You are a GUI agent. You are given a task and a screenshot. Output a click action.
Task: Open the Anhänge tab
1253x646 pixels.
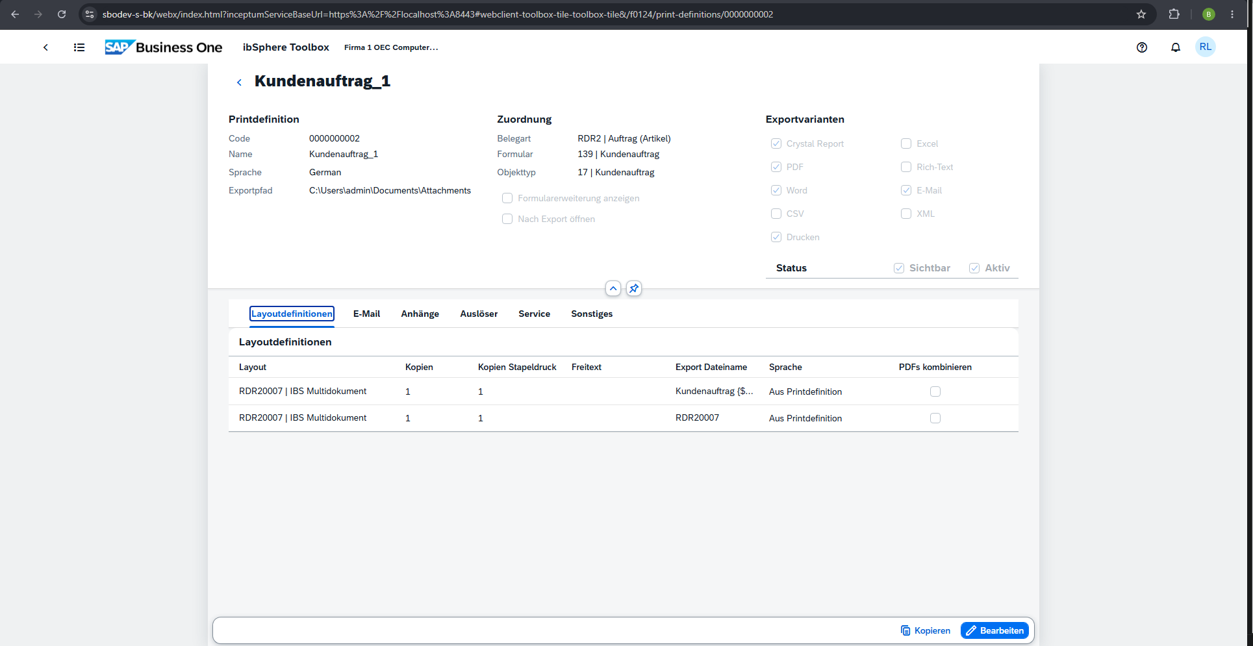[x=420, y=314]
